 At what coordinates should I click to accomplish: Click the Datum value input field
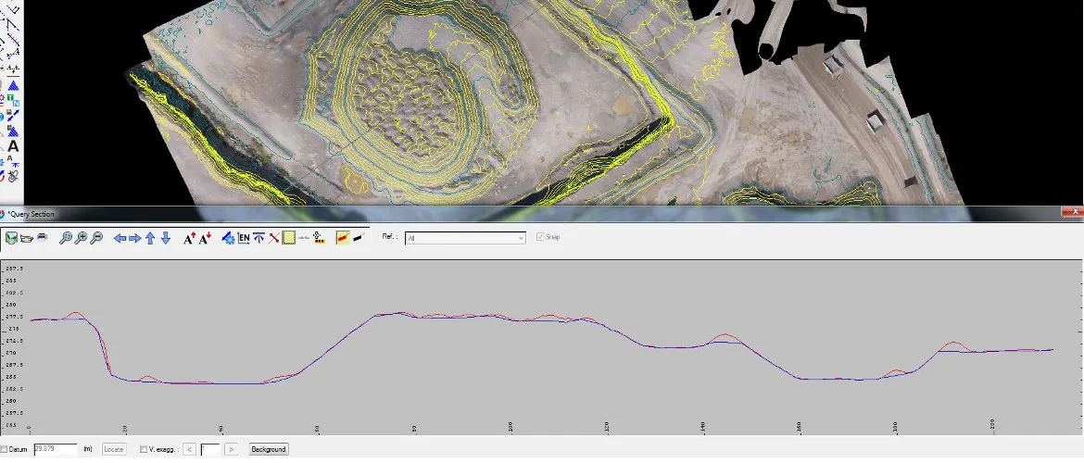[x=56, y=449]
